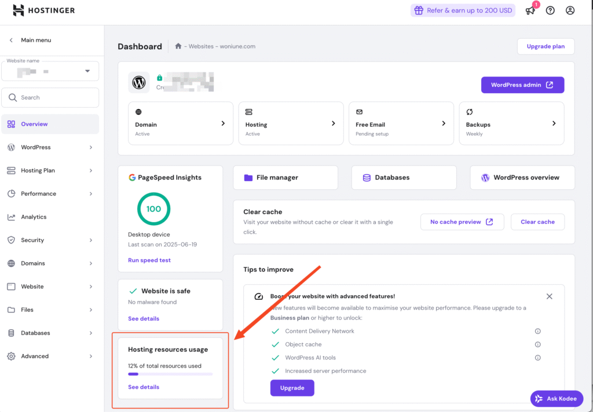Expand the WordPress sidebar menu
Viewport: 593px width, 412px height.
point(50,148)
